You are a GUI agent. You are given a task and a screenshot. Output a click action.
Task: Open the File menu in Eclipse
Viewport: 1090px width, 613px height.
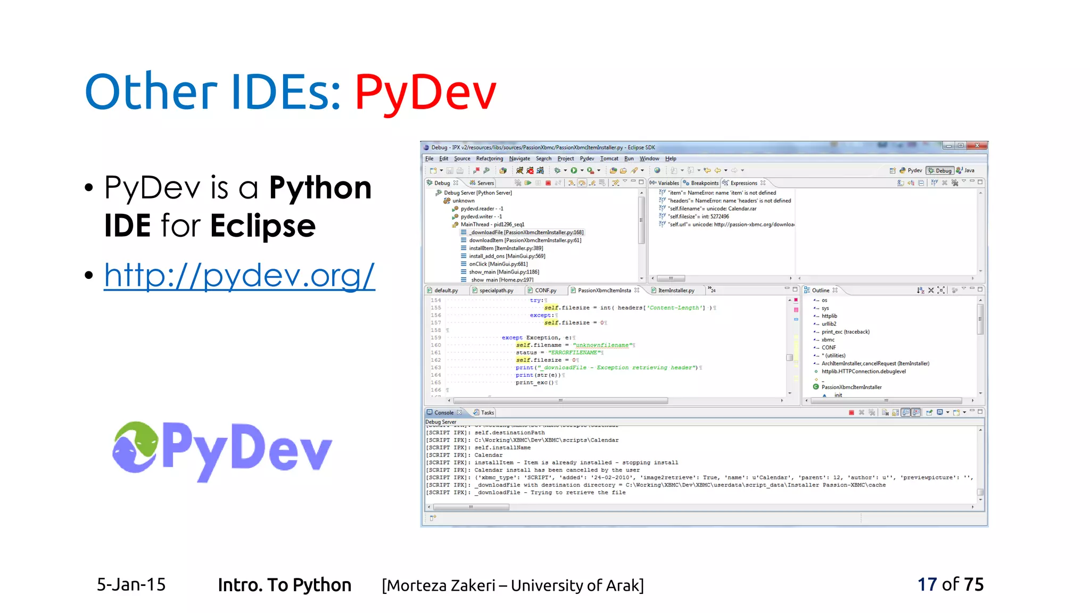pos(429,159)
